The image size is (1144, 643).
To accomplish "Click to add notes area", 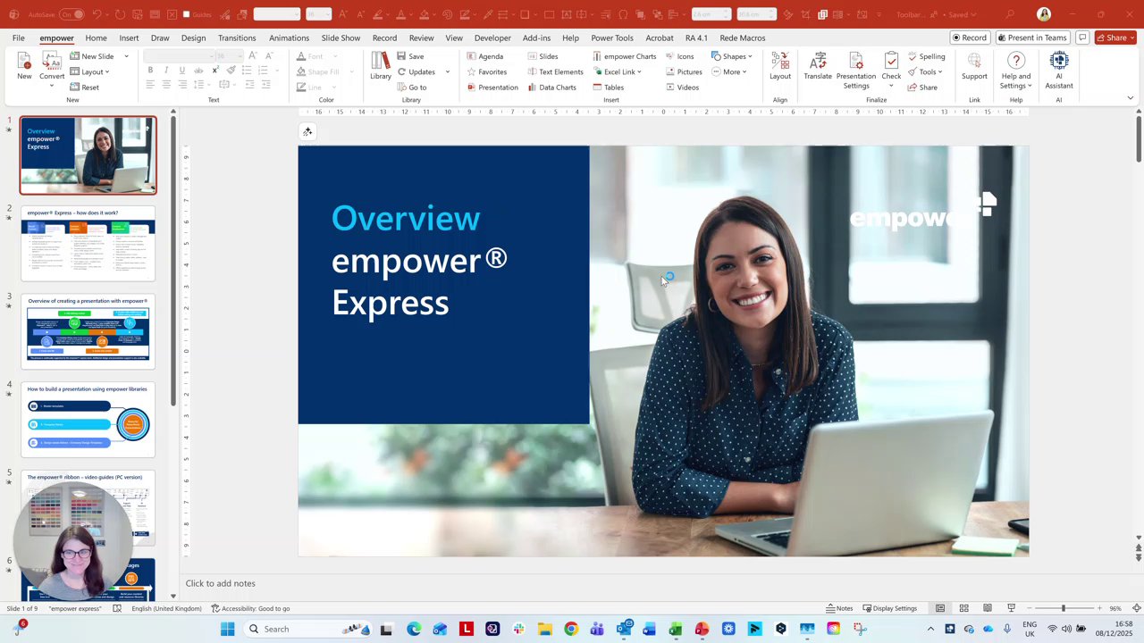I will 220,583.
